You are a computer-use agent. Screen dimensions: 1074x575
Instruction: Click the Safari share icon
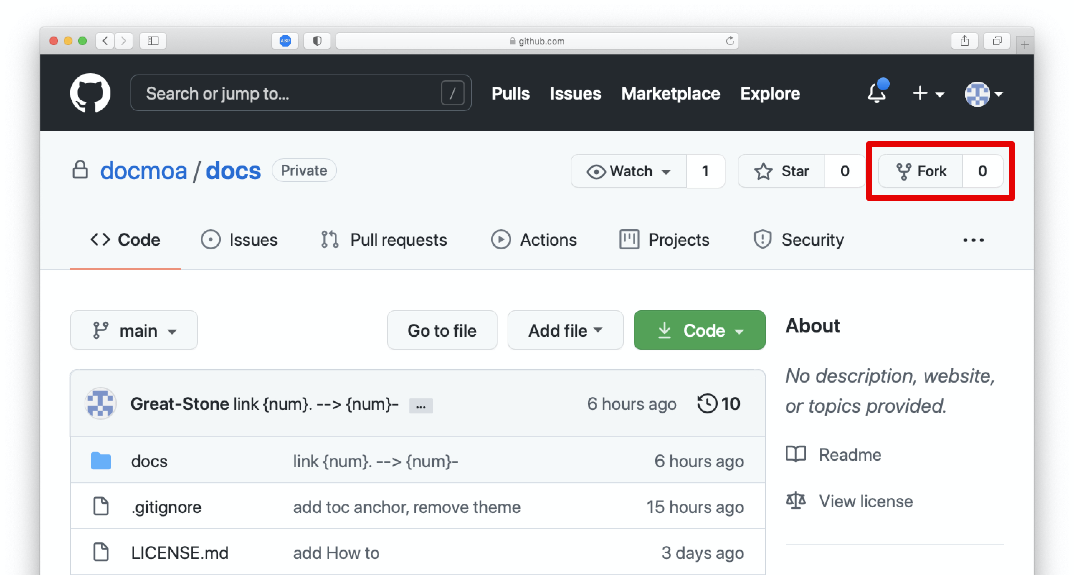pos(964,41)
